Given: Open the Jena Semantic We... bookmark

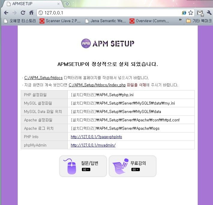Looking at the screenshot, I should (x=105, y=21).
